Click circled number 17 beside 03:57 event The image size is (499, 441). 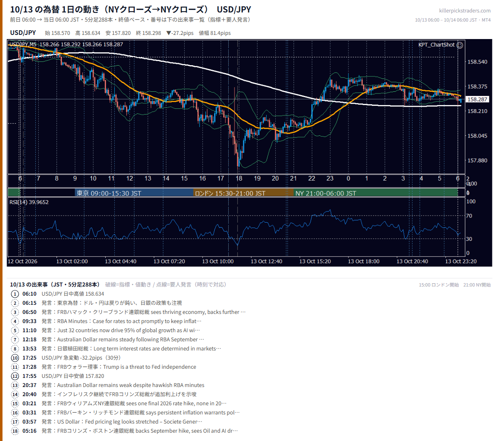pyautogui.click(x=15, y=422)
